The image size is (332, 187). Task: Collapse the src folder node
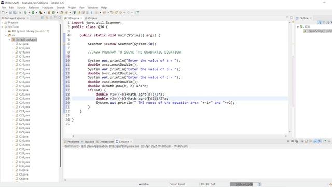pyautogui.click(x=6, y=35)
